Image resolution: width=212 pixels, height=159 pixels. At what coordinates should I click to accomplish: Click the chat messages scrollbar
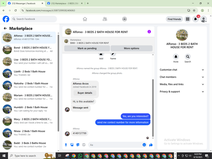point(153,108)
